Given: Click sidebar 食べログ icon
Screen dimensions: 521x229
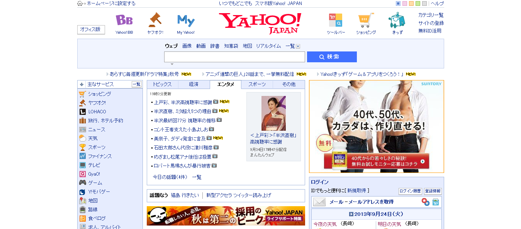Looking at the screenshot, I should click(82, 219).
